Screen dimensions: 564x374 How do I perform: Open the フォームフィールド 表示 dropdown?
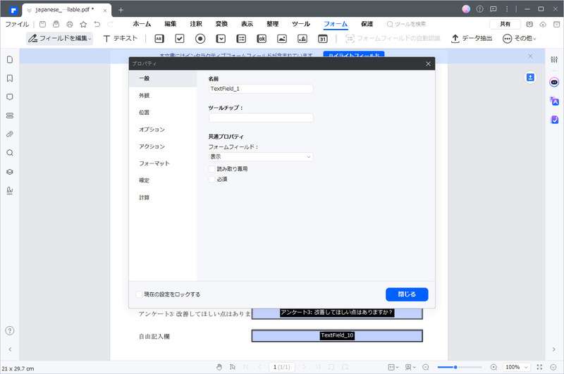click(261, 156)
